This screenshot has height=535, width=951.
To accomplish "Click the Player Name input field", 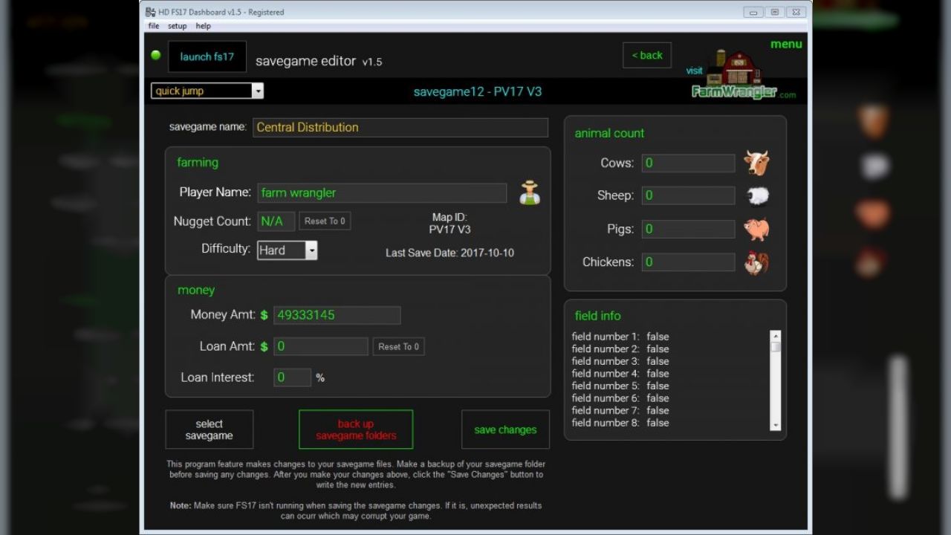I will coord(382,192).
